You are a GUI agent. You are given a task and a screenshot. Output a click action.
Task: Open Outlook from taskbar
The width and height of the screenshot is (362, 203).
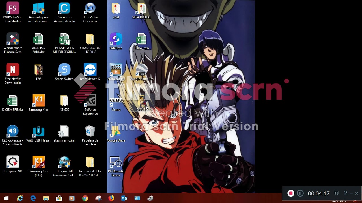click(124, 198)
